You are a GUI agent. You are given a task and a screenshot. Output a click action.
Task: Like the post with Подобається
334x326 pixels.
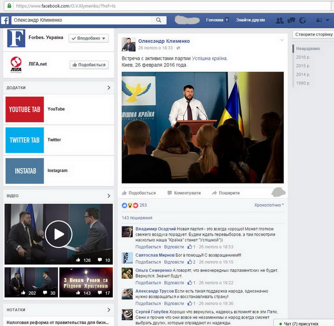(x=139, y=193)
